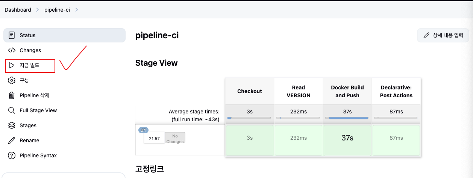
Task: Open the Status sidebar item
Action: point(64,35)
